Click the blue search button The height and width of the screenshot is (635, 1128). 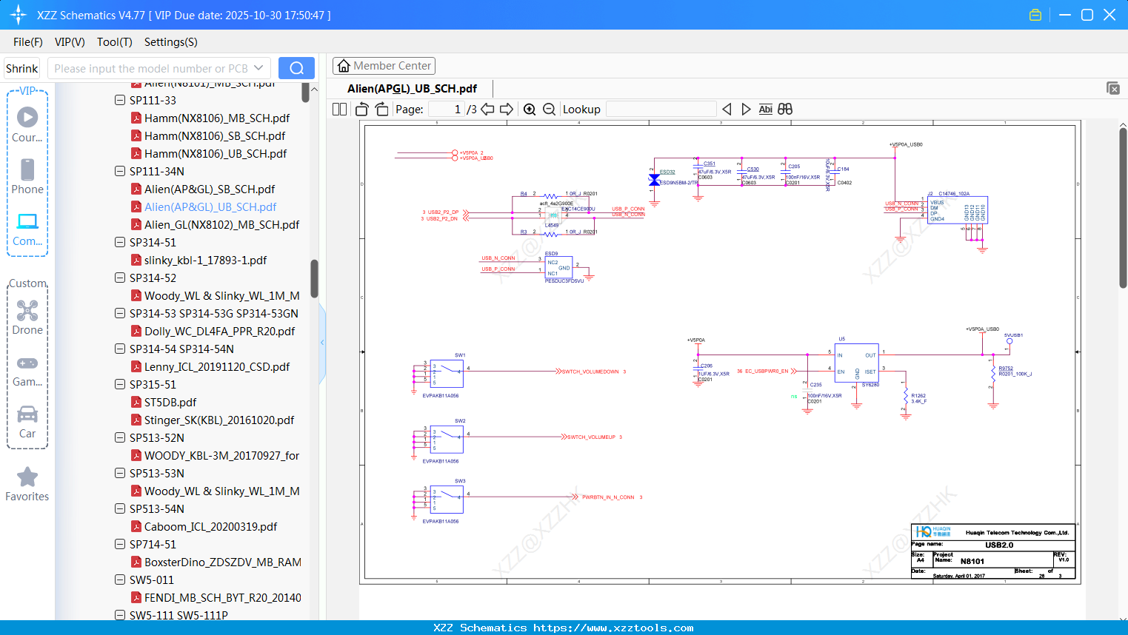[296, 68]
